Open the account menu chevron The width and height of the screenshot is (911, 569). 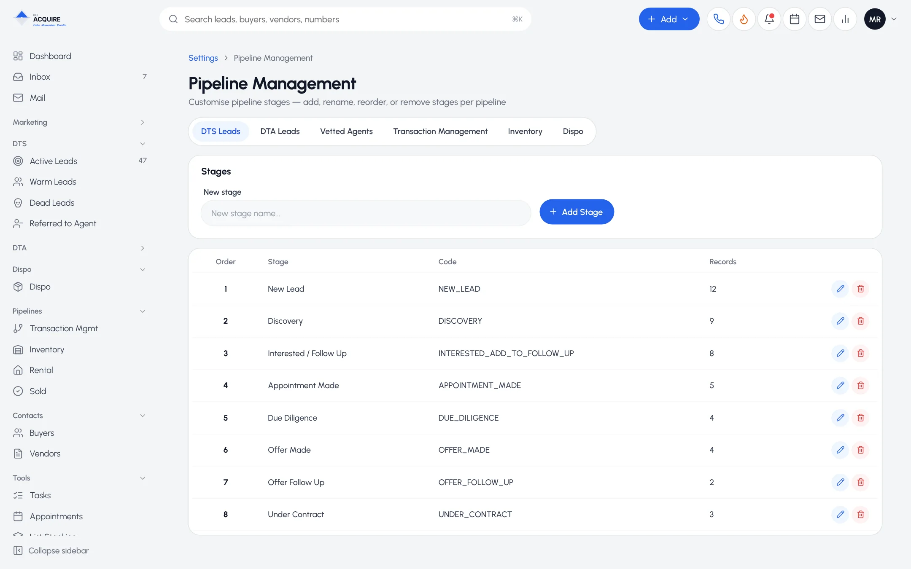pyautogui.click(x=894, y=19)
